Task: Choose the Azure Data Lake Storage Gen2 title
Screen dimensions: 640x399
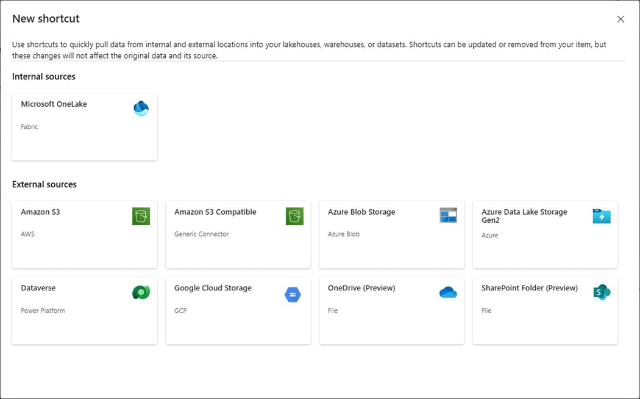Action: pyautogui.click(x=524, y=216)
